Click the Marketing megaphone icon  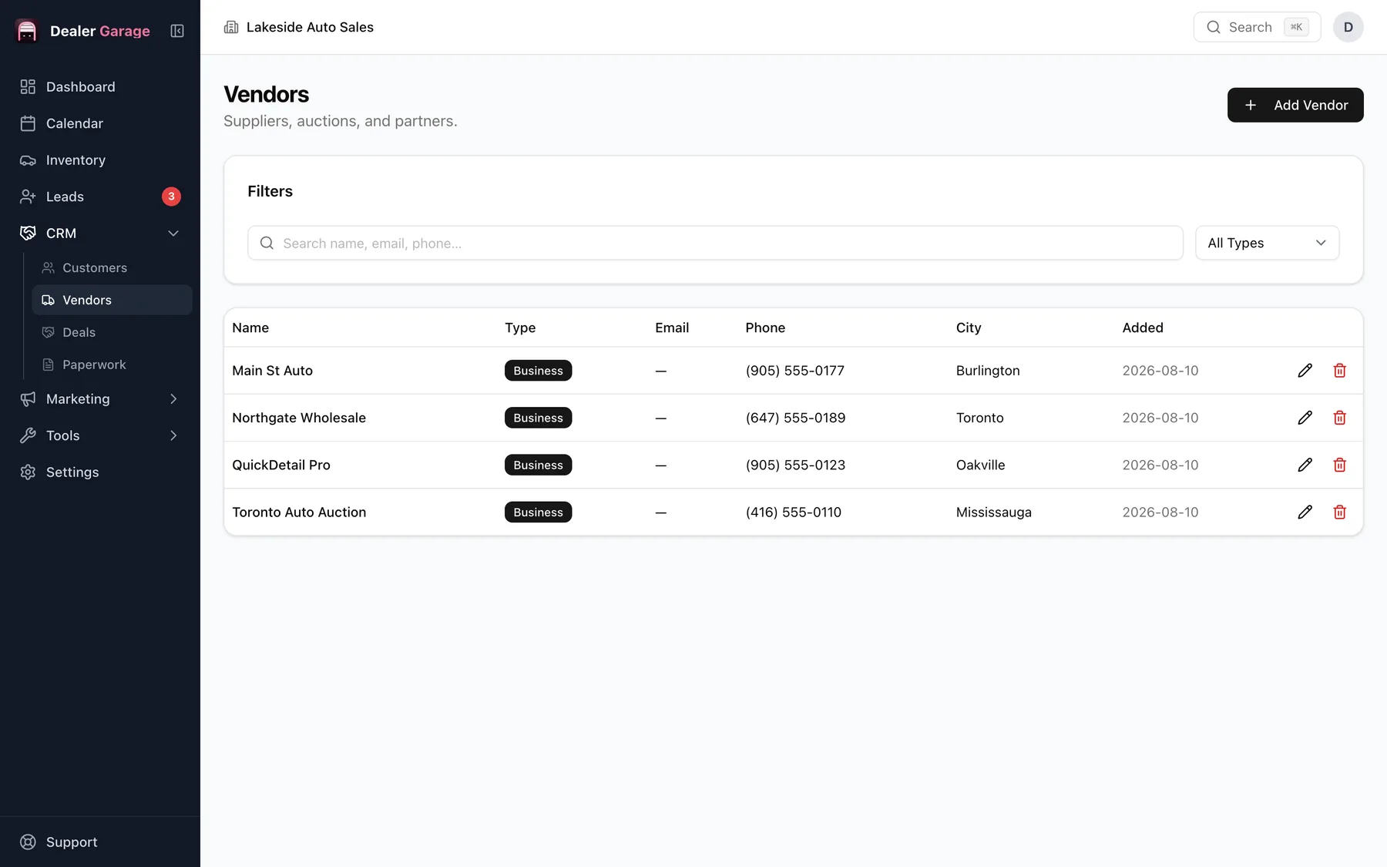click(x=28, y=399)
